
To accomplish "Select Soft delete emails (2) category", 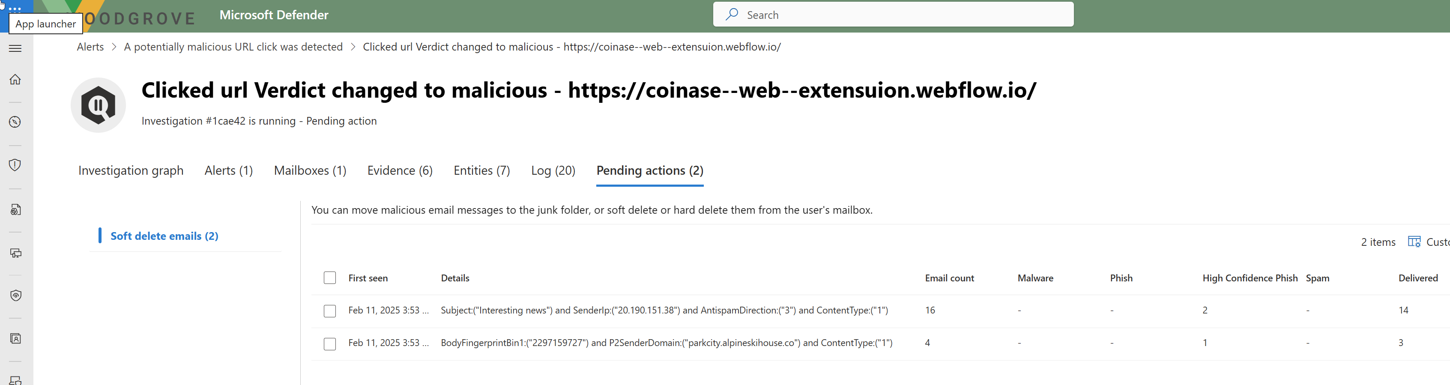I will pos(164,236).
